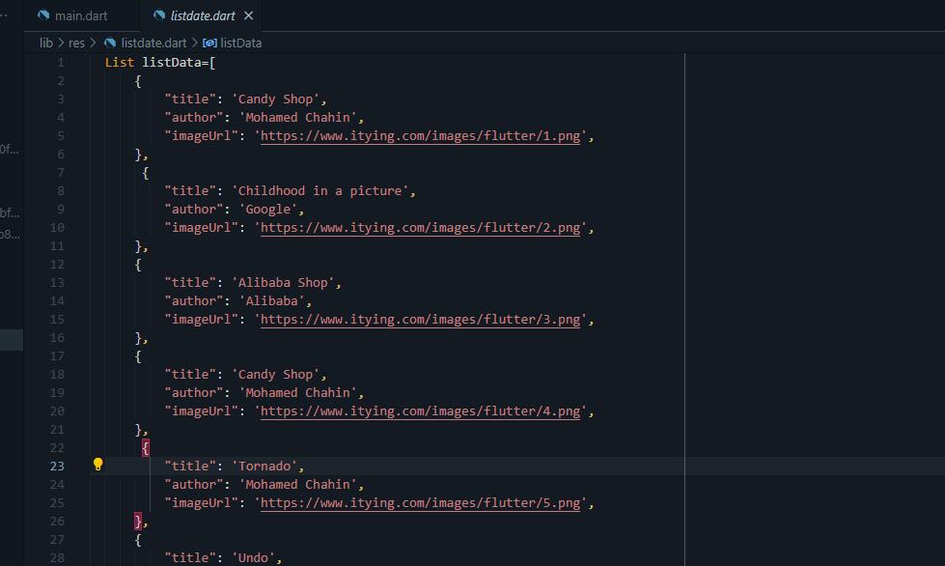Click on 'List listData=[' declaration

(159, 63)
